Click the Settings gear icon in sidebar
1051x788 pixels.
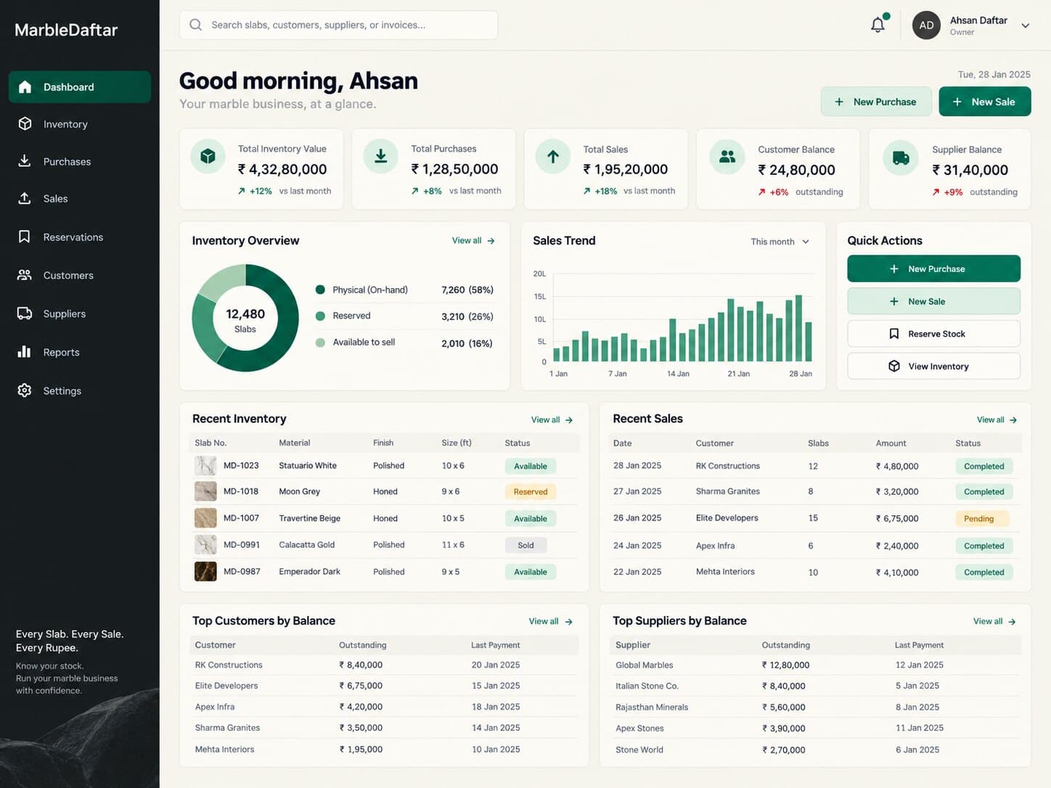pos(25,390)
